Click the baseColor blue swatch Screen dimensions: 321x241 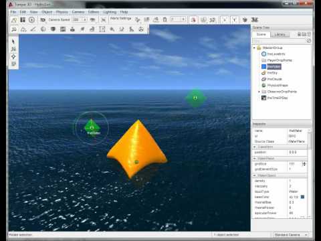302,197
